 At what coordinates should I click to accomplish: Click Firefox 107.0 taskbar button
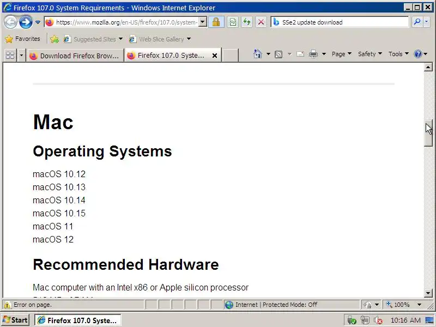[78, 320]
